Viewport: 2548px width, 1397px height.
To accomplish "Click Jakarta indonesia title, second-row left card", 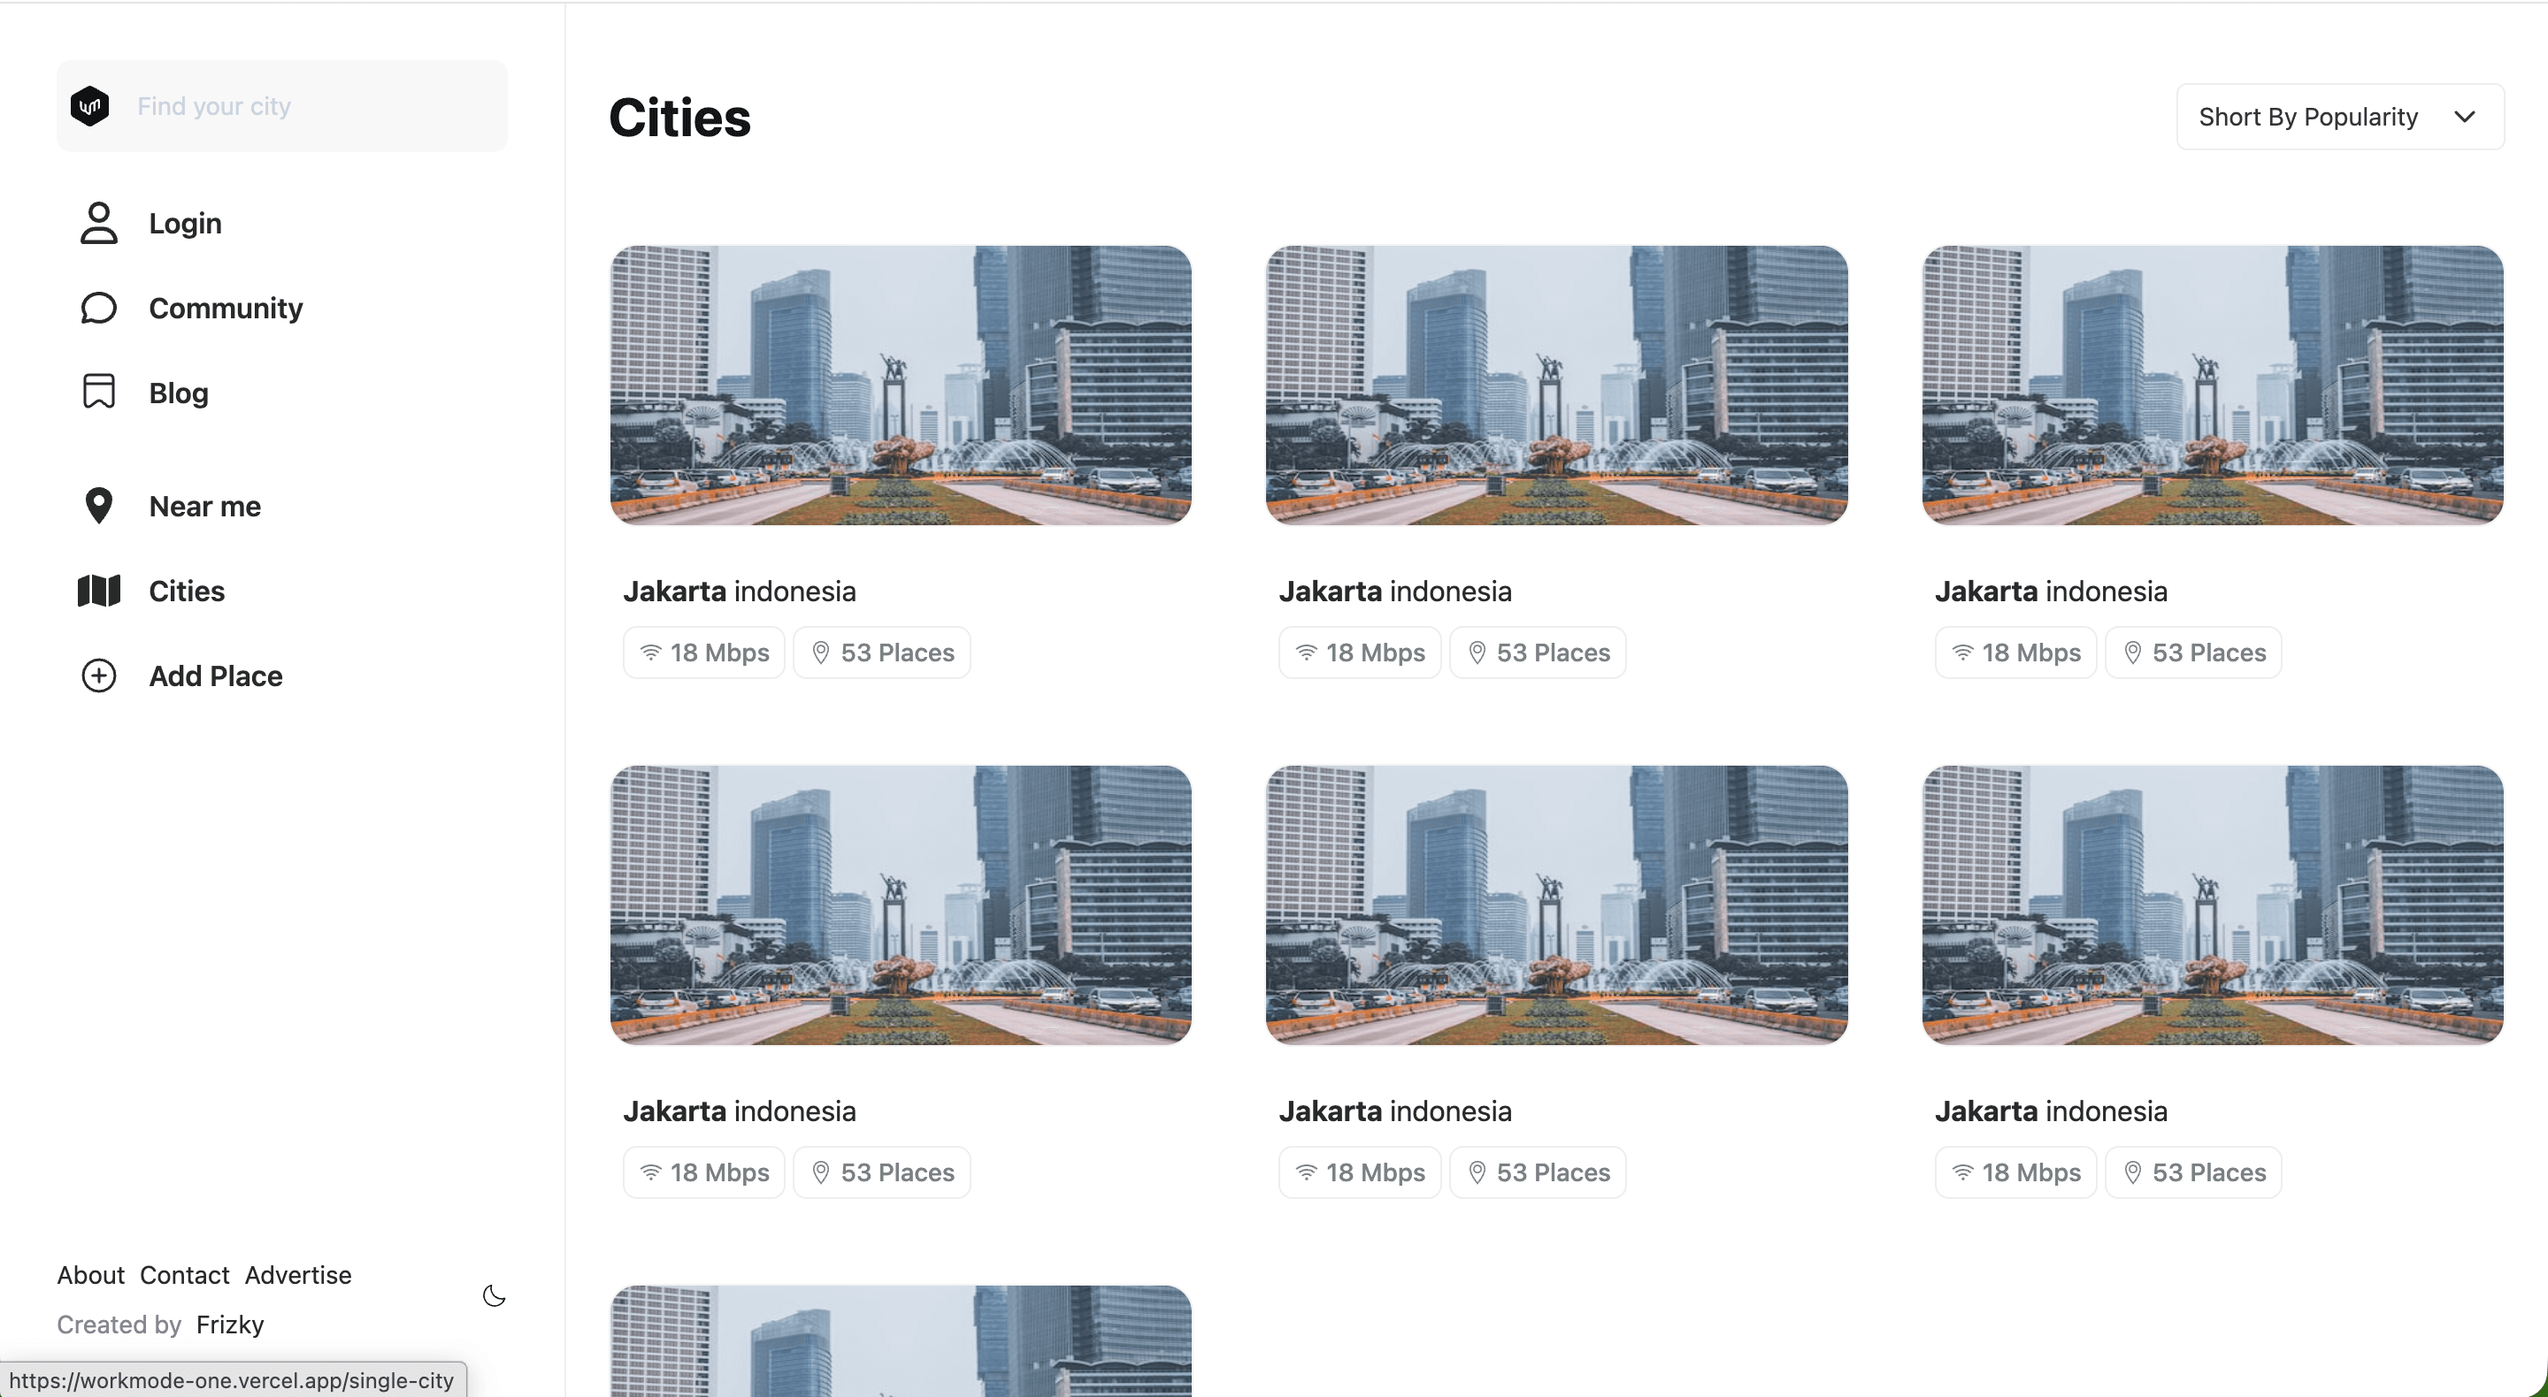I will pyautogui.click(x=739, y=1111).
